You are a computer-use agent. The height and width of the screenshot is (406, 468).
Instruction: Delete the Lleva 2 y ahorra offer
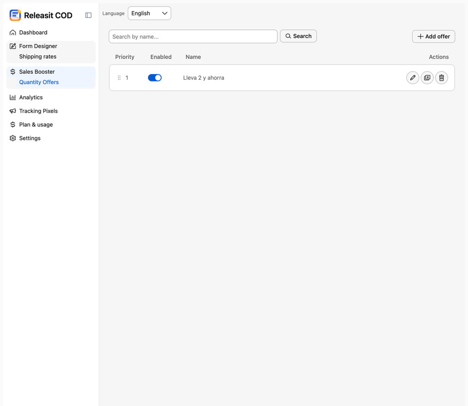coord(441,78)
